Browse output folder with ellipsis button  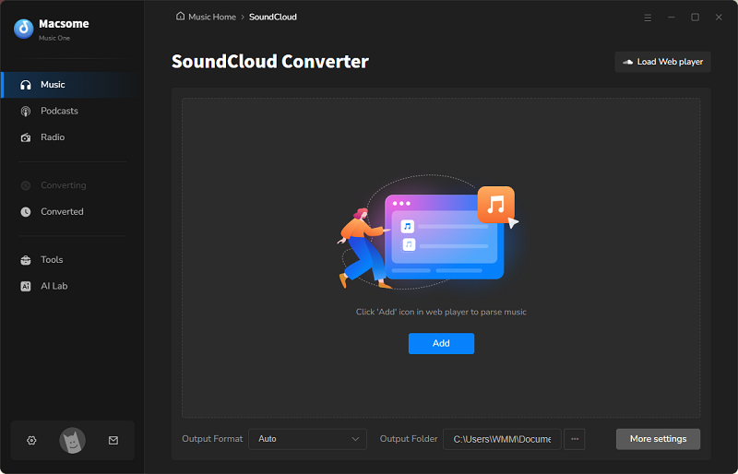point(574,439)
